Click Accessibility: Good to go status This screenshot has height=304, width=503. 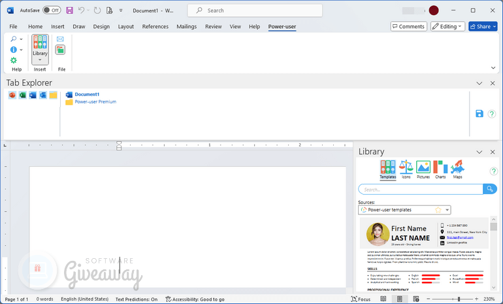195,299
